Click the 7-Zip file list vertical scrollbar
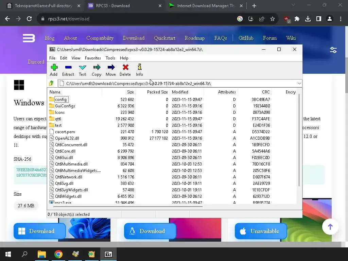348x261 pixels. click(299, 140)
